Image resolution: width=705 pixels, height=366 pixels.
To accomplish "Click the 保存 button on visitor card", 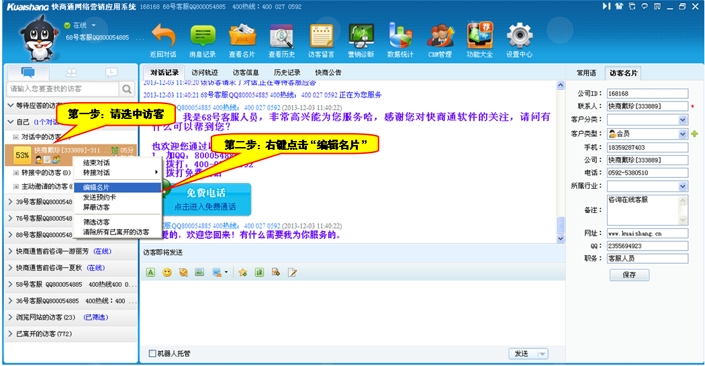I will click(x=629, y=275).
